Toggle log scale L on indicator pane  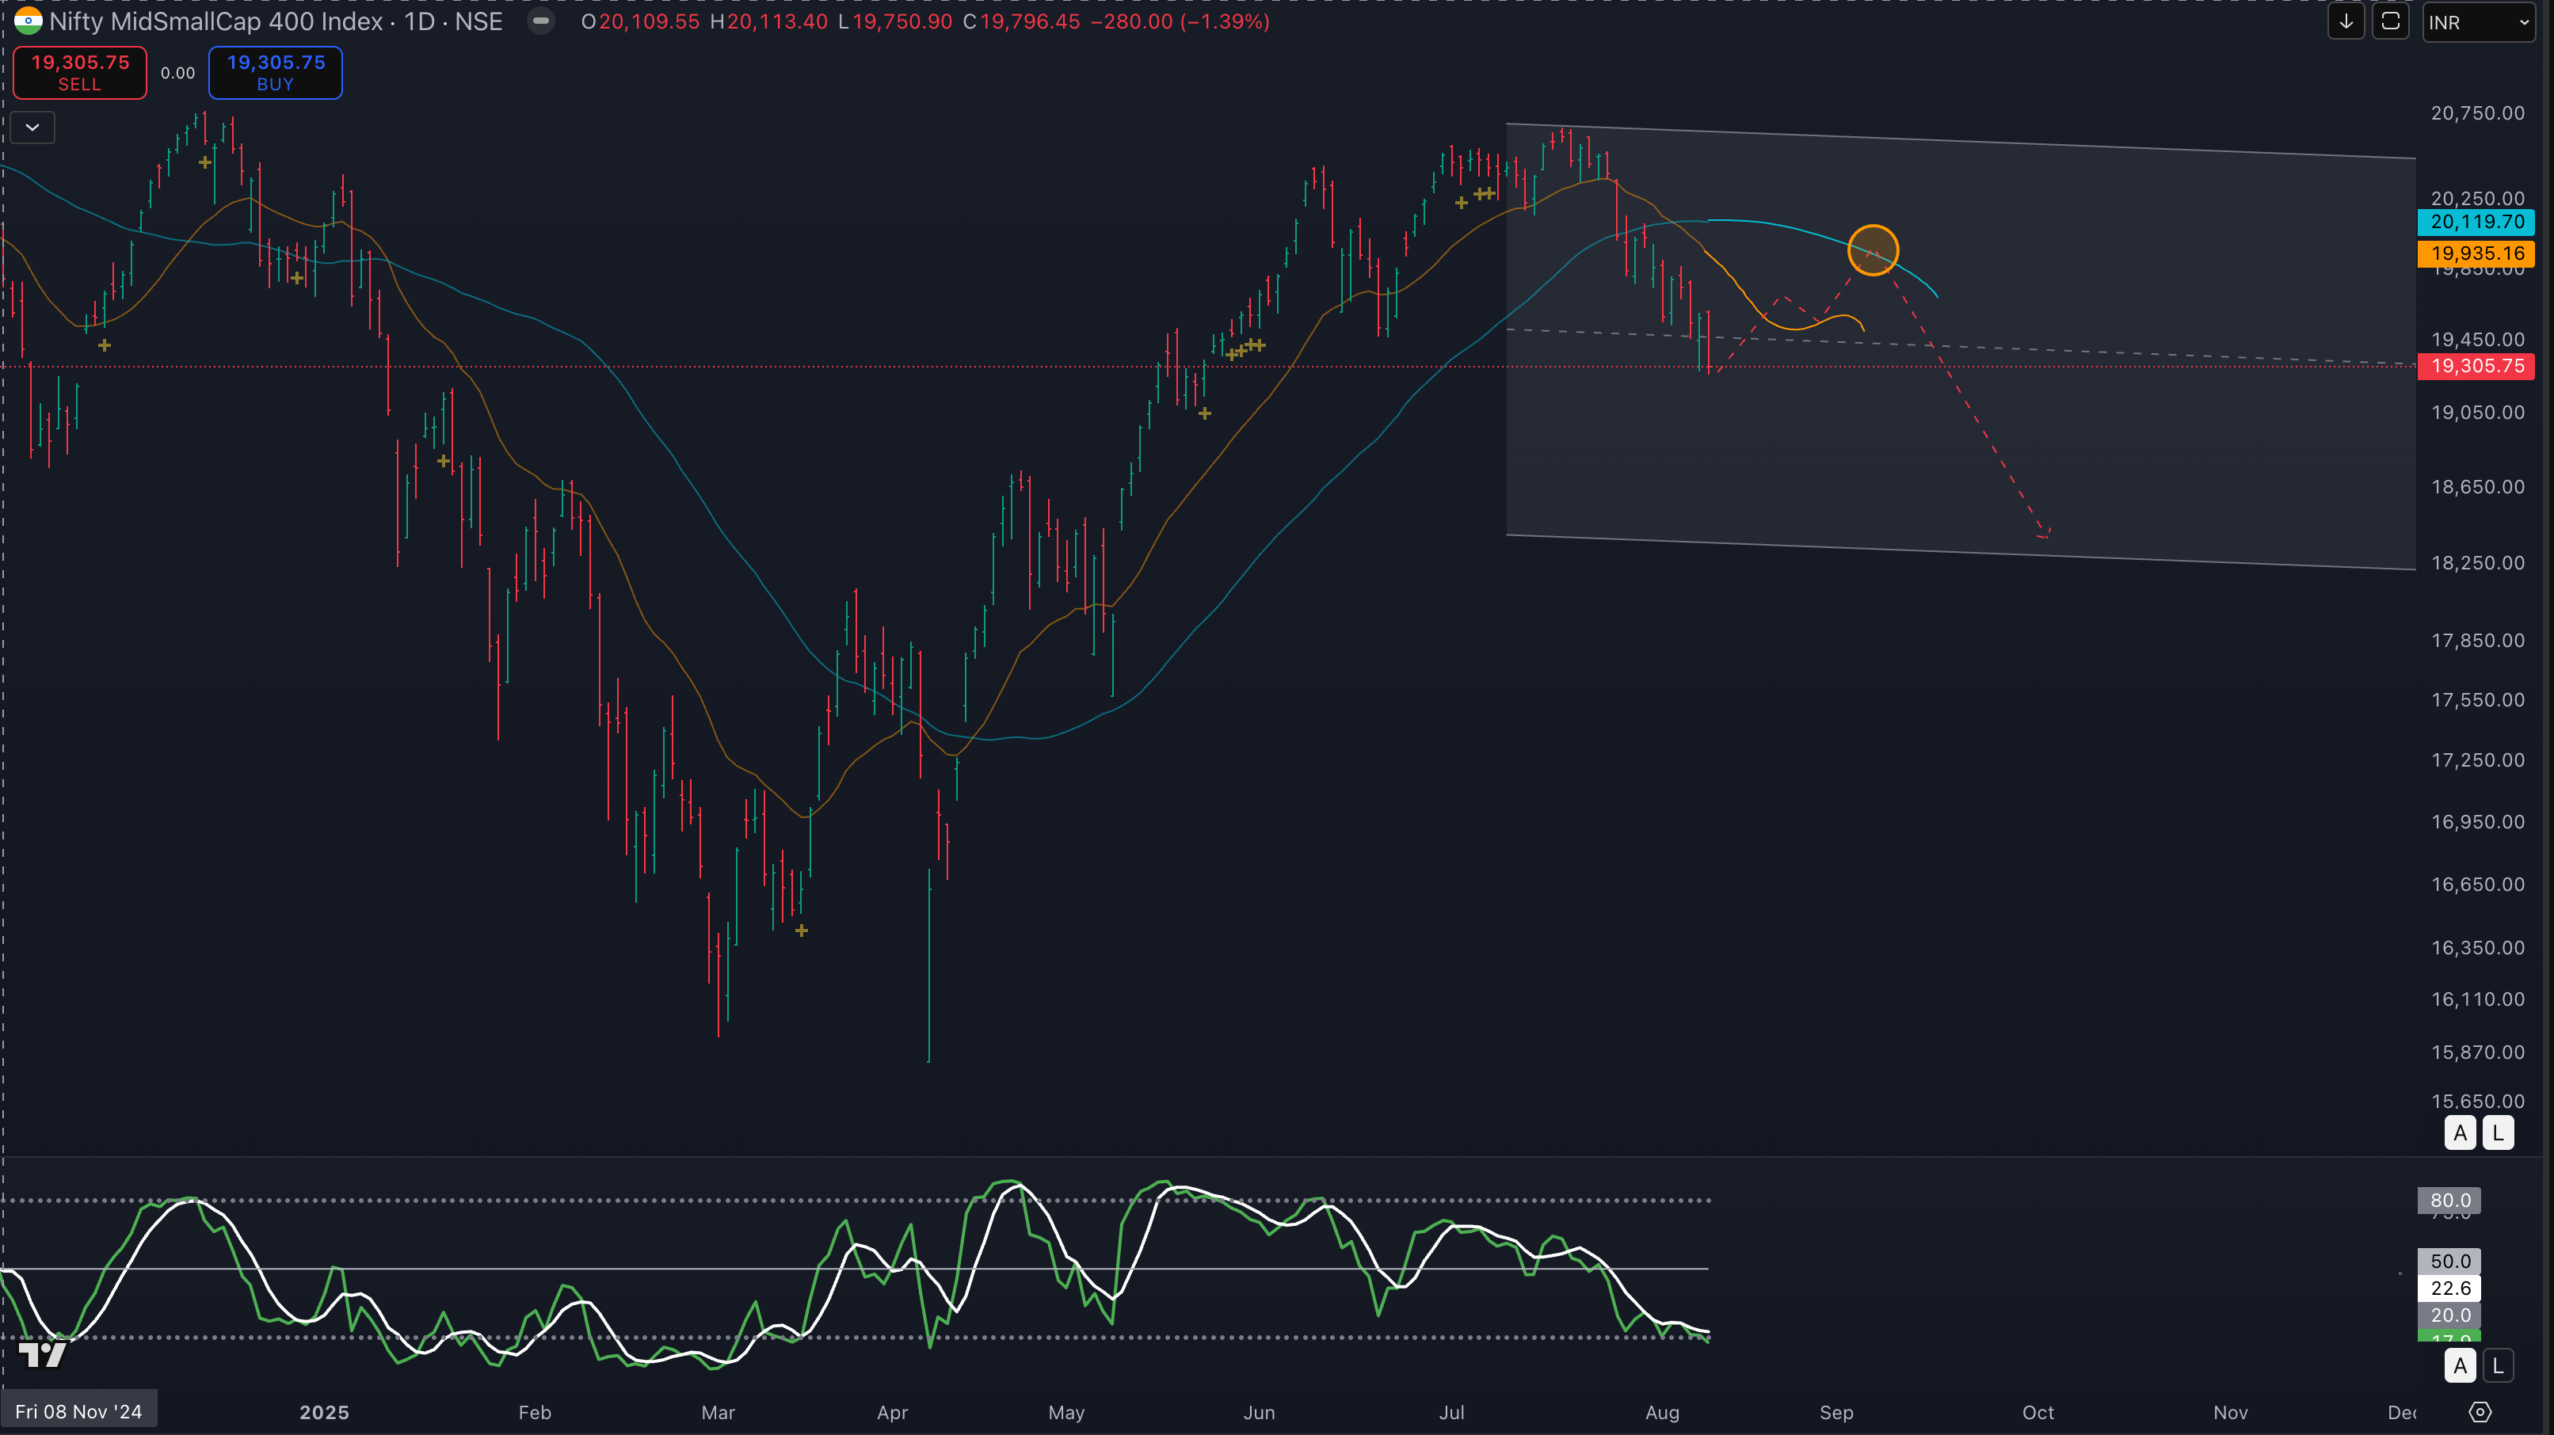click(x=2498, y=1365)
